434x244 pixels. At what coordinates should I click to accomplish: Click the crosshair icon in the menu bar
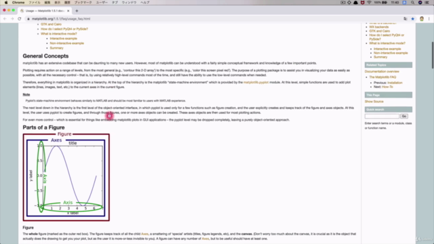pyautogui.click(x=349, y=3)
